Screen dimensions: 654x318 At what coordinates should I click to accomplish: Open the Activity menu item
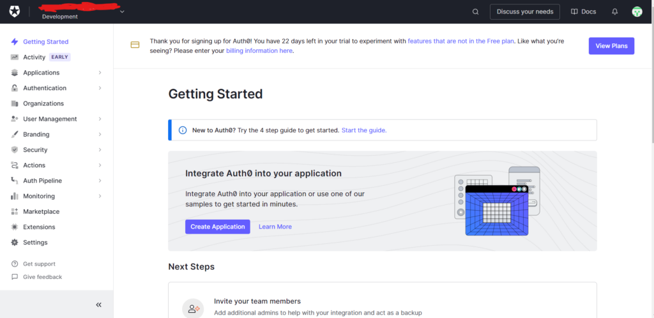[x=34, y=57]
